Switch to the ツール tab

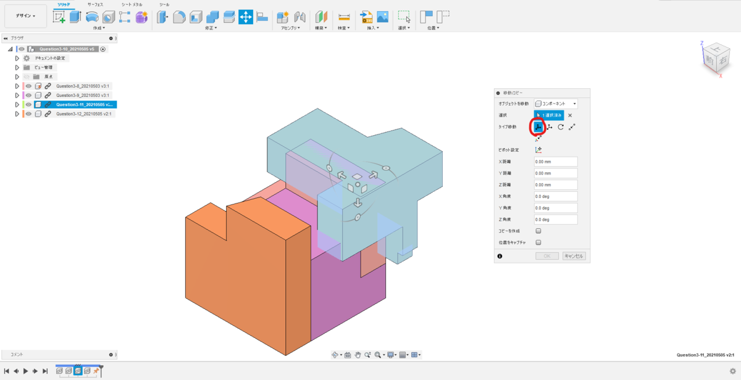coord(164,4)
